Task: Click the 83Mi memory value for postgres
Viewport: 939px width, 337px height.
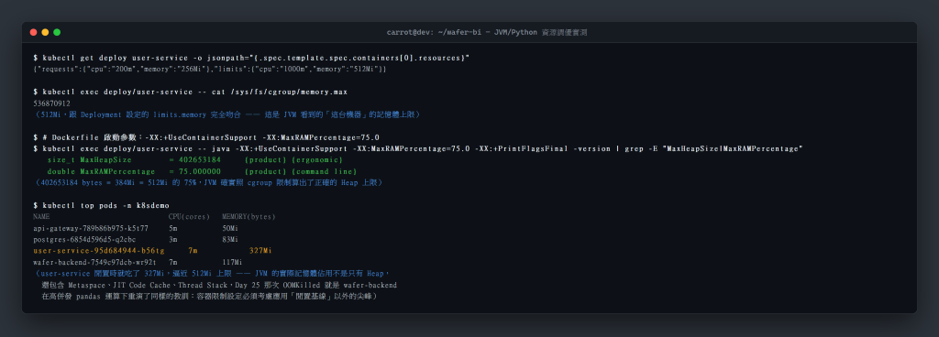Action: pyautogui.click(x=230, y=240)
